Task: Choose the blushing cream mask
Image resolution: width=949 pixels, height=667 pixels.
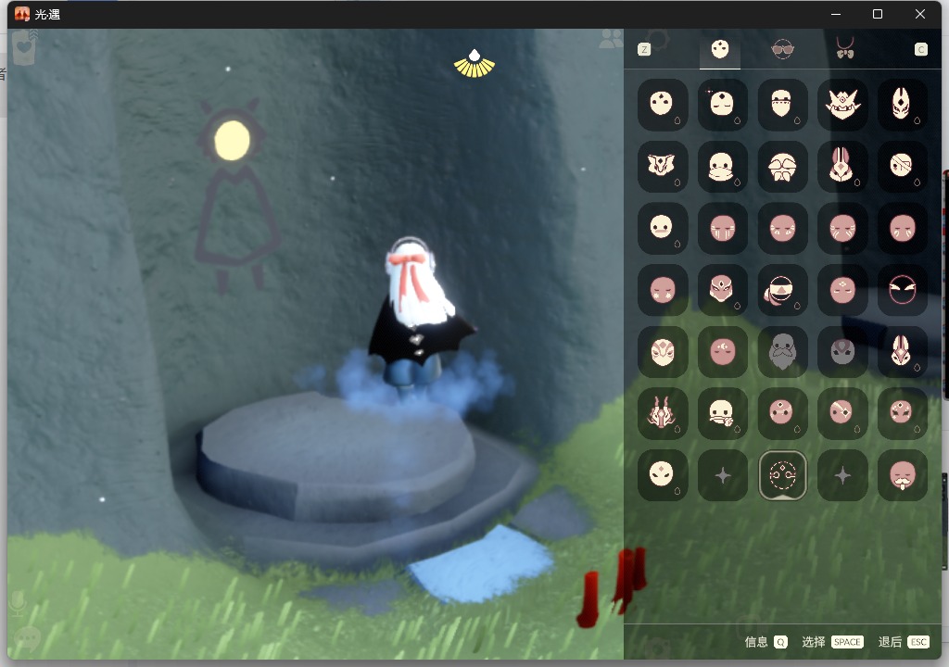Action: pyautogui.click(x=663, y=228)
